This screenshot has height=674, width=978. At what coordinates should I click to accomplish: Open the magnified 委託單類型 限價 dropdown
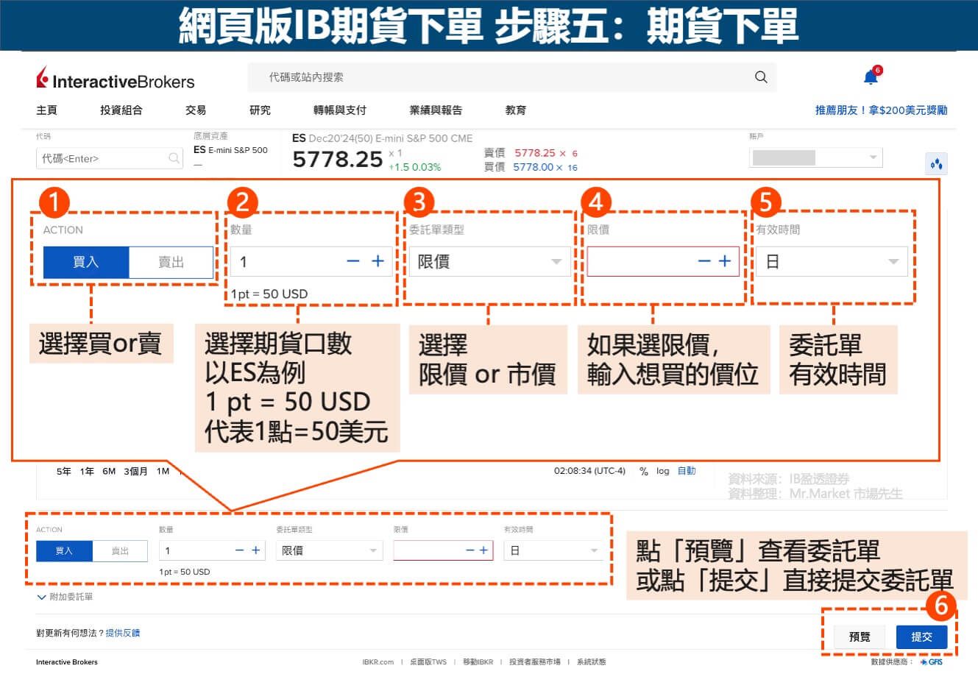click(490, 262)
